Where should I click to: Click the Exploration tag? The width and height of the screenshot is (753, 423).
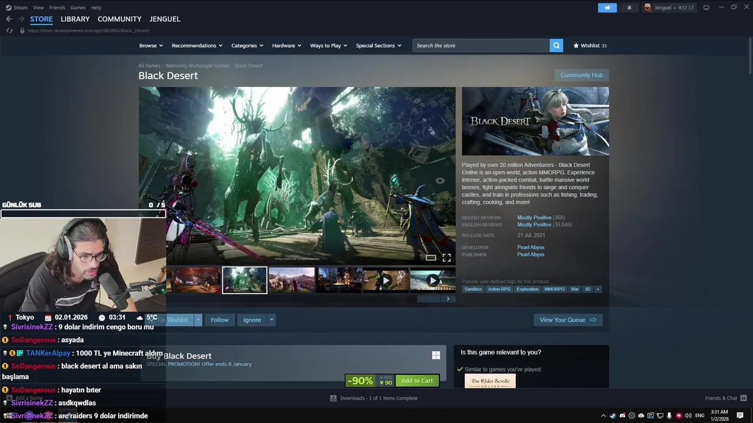527,289
